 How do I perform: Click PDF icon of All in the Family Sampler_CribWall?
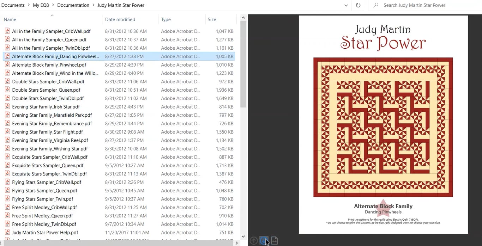7,31
